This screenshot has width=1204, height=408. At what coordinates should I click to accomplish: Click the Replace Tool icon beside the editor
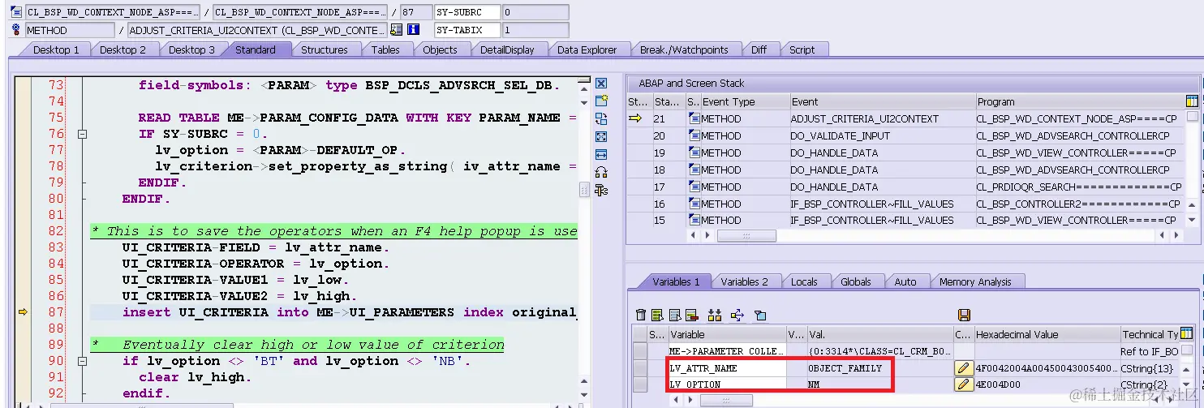pos(601,118)
